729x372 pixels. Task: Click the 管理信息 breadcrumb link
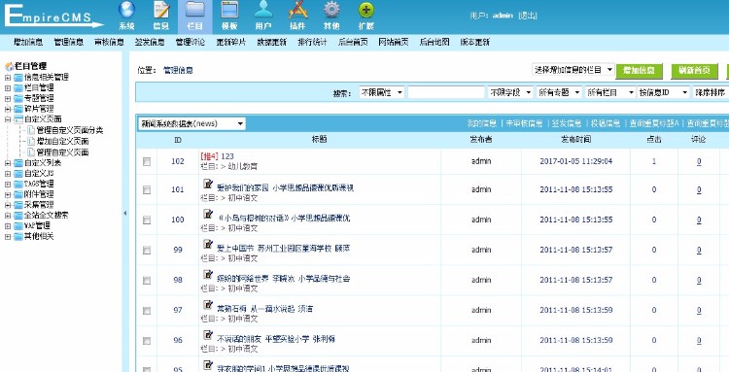(x=178, y=71)
